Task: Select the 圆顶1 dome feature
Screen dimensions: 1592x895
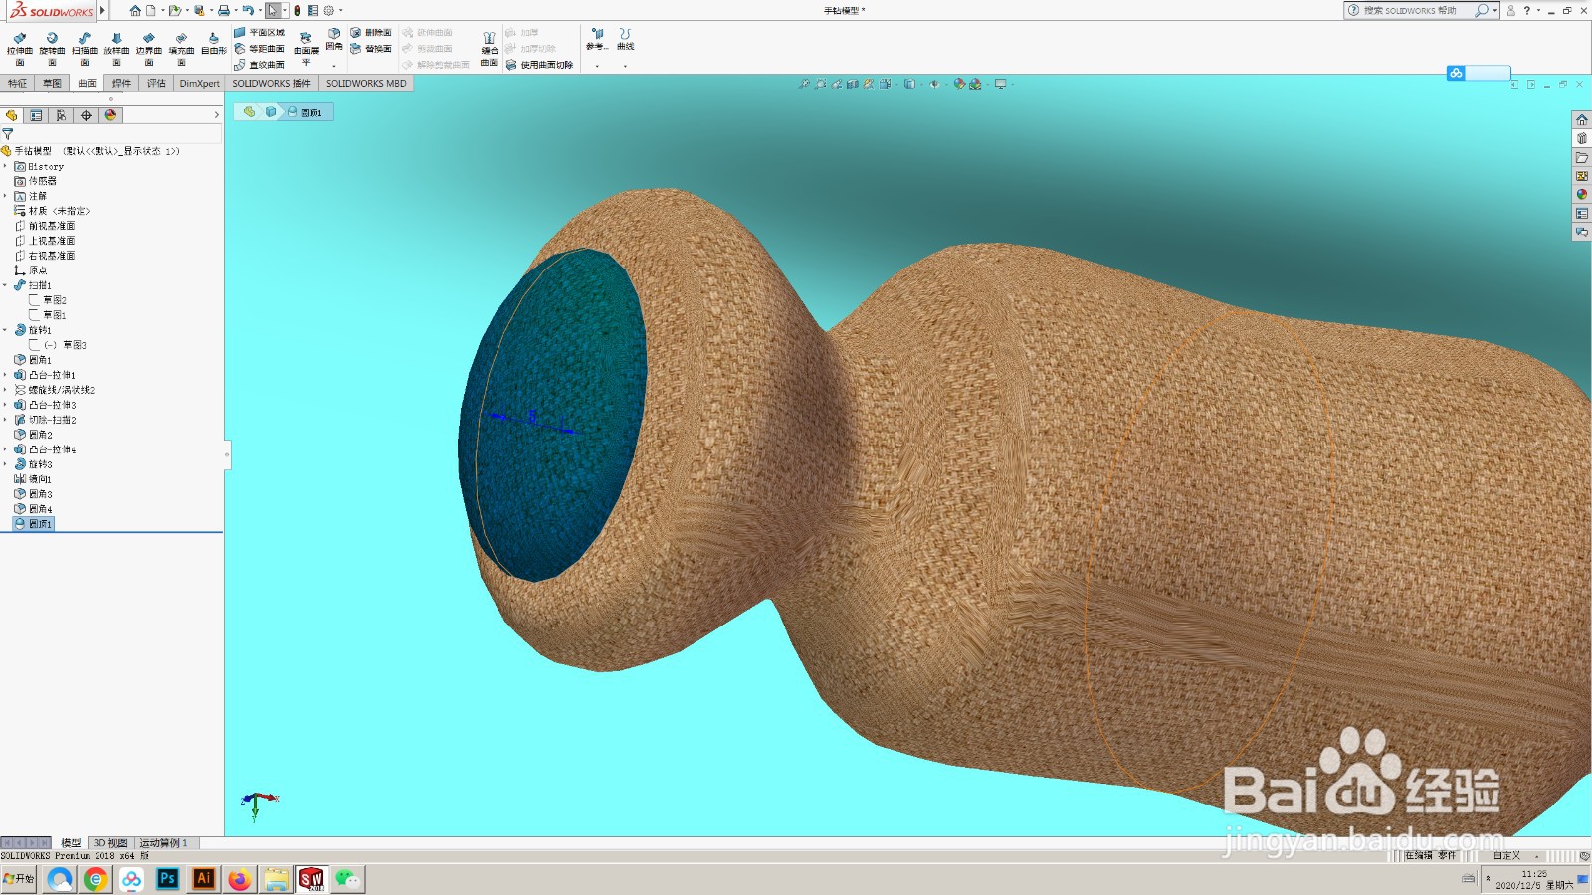Action: tap(33, 524)
